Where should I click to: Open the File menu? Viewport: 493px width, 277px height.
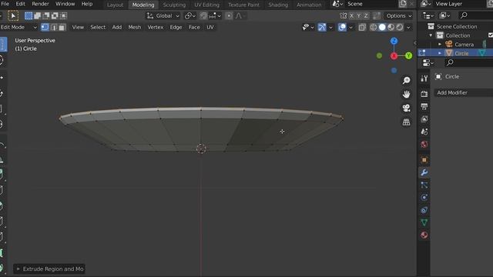click(x=5, y=4)
